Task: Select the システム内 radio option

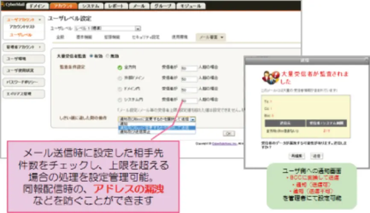Action: (120, 101)
